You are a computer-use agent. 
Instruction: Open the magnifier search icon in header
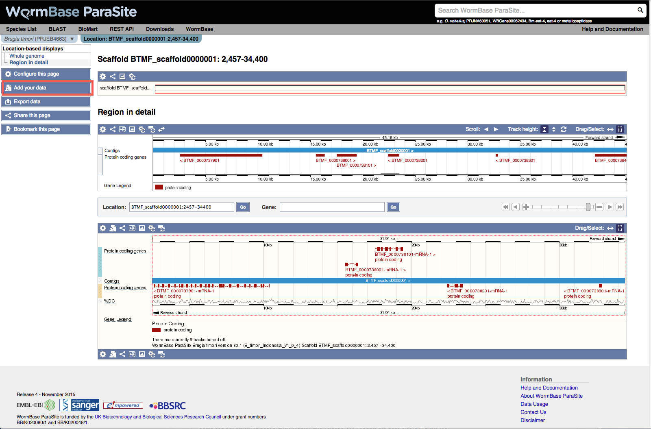640,10
